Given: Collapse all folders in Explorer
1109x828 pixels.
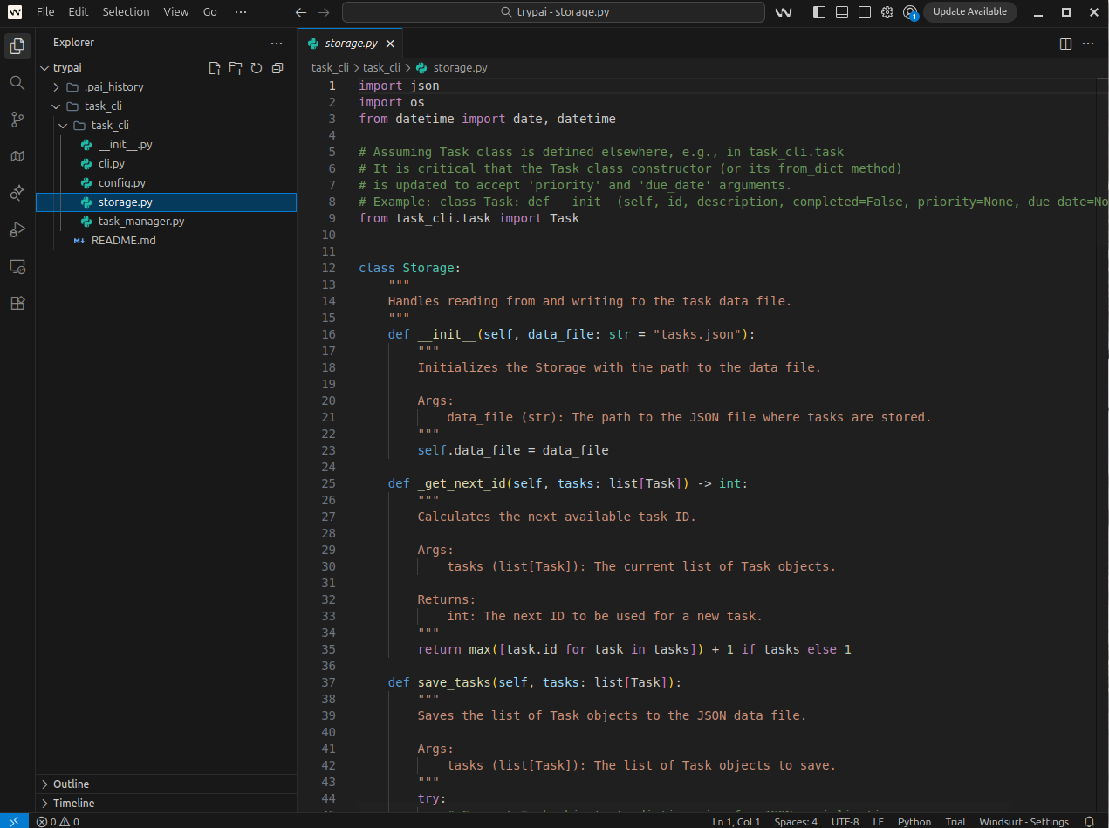Looking at the screenshot, I should click(x=277, y=68).
